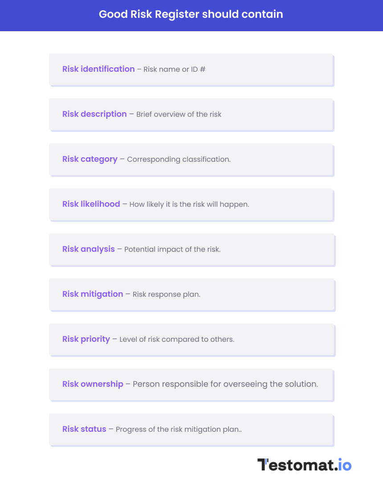Click "Potential impact of the risk" text
This screenshot has height=483, width=383.
[172, 250]
